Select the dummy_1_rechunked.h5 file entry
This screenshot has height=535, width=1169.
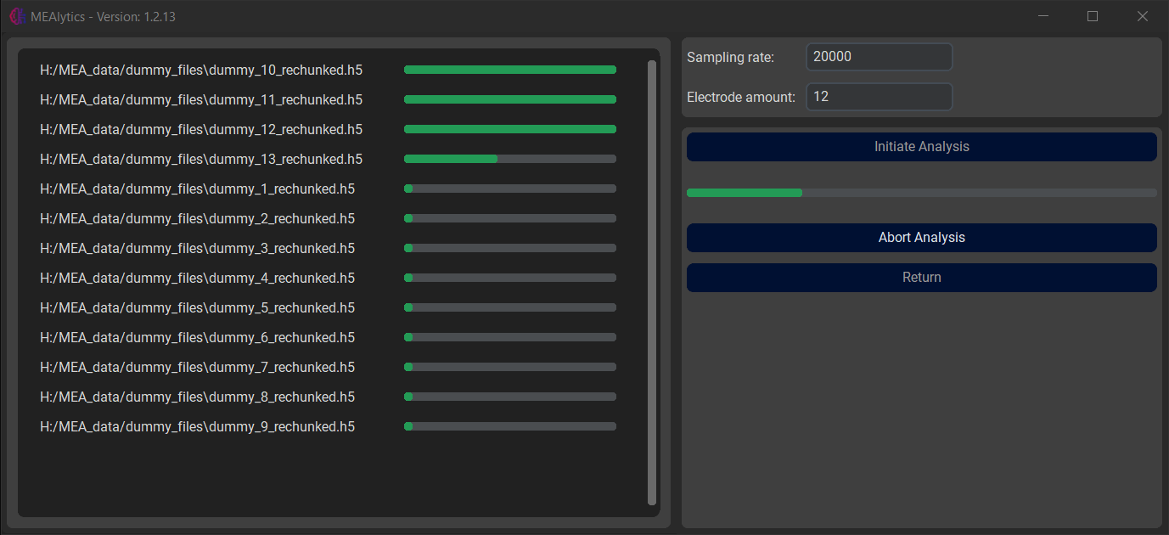pos(197,189)
